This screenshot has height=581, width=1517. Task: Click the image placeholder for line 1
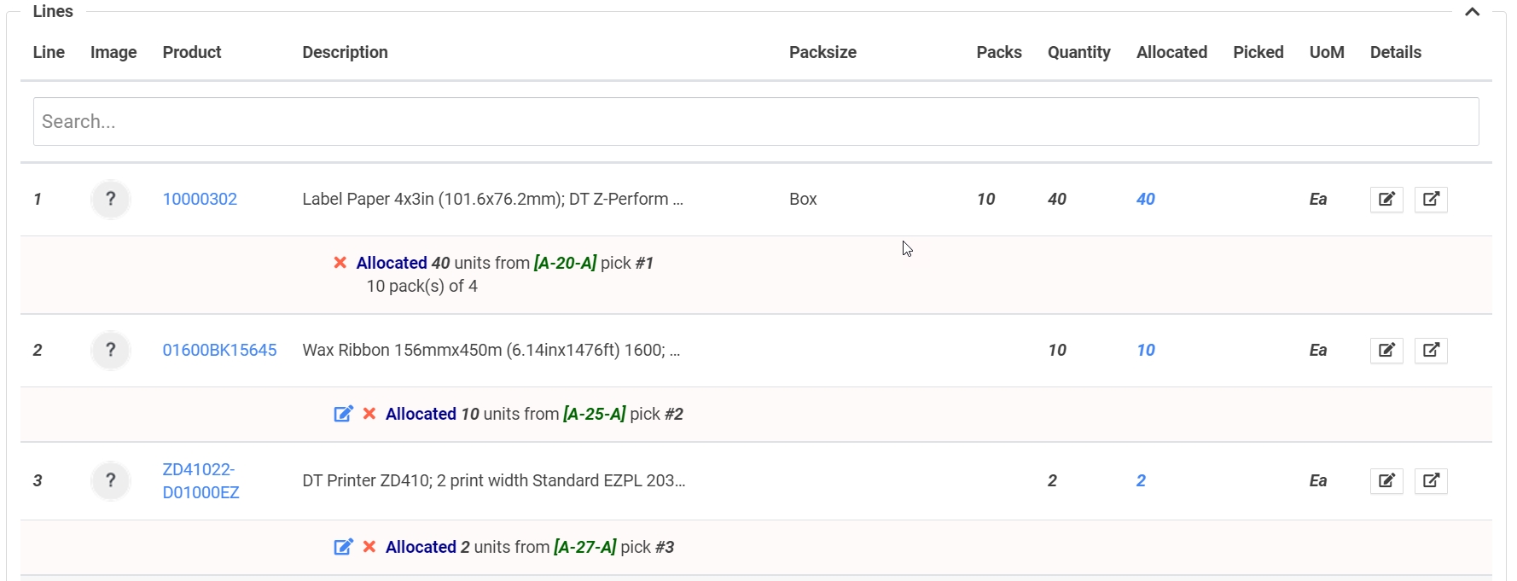coord(110,200)
